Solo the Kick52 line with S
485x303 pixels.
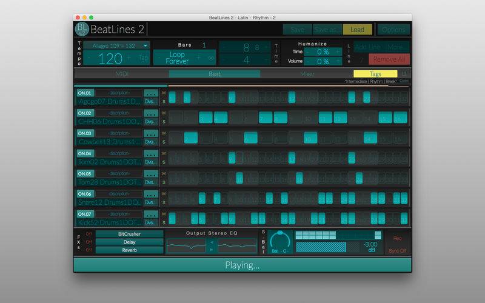[x=164, y=222]
